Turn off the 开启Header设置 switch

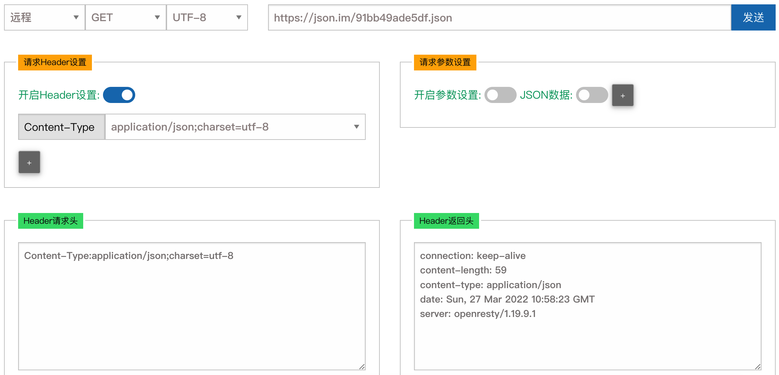119,95
